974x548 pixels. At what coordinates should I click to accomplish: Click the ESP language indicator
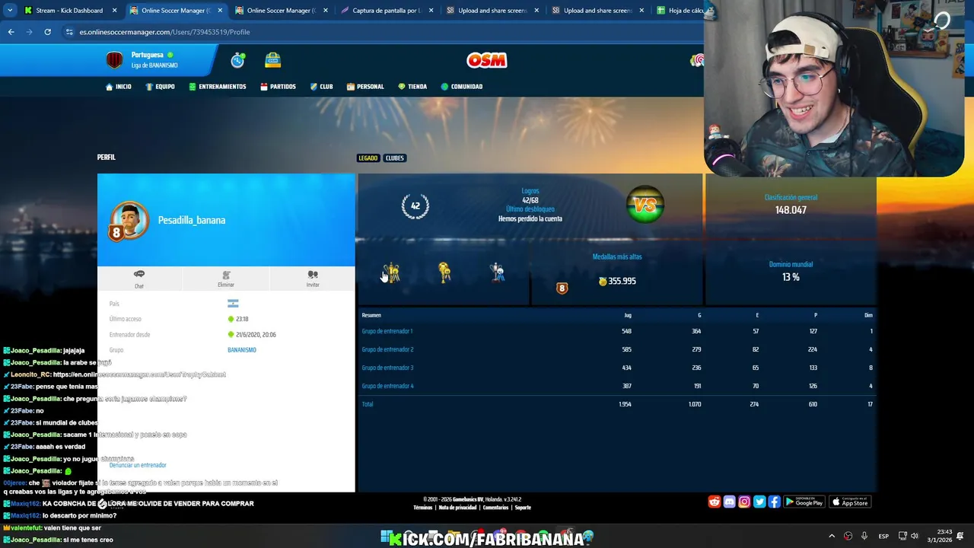click(883, 536)
